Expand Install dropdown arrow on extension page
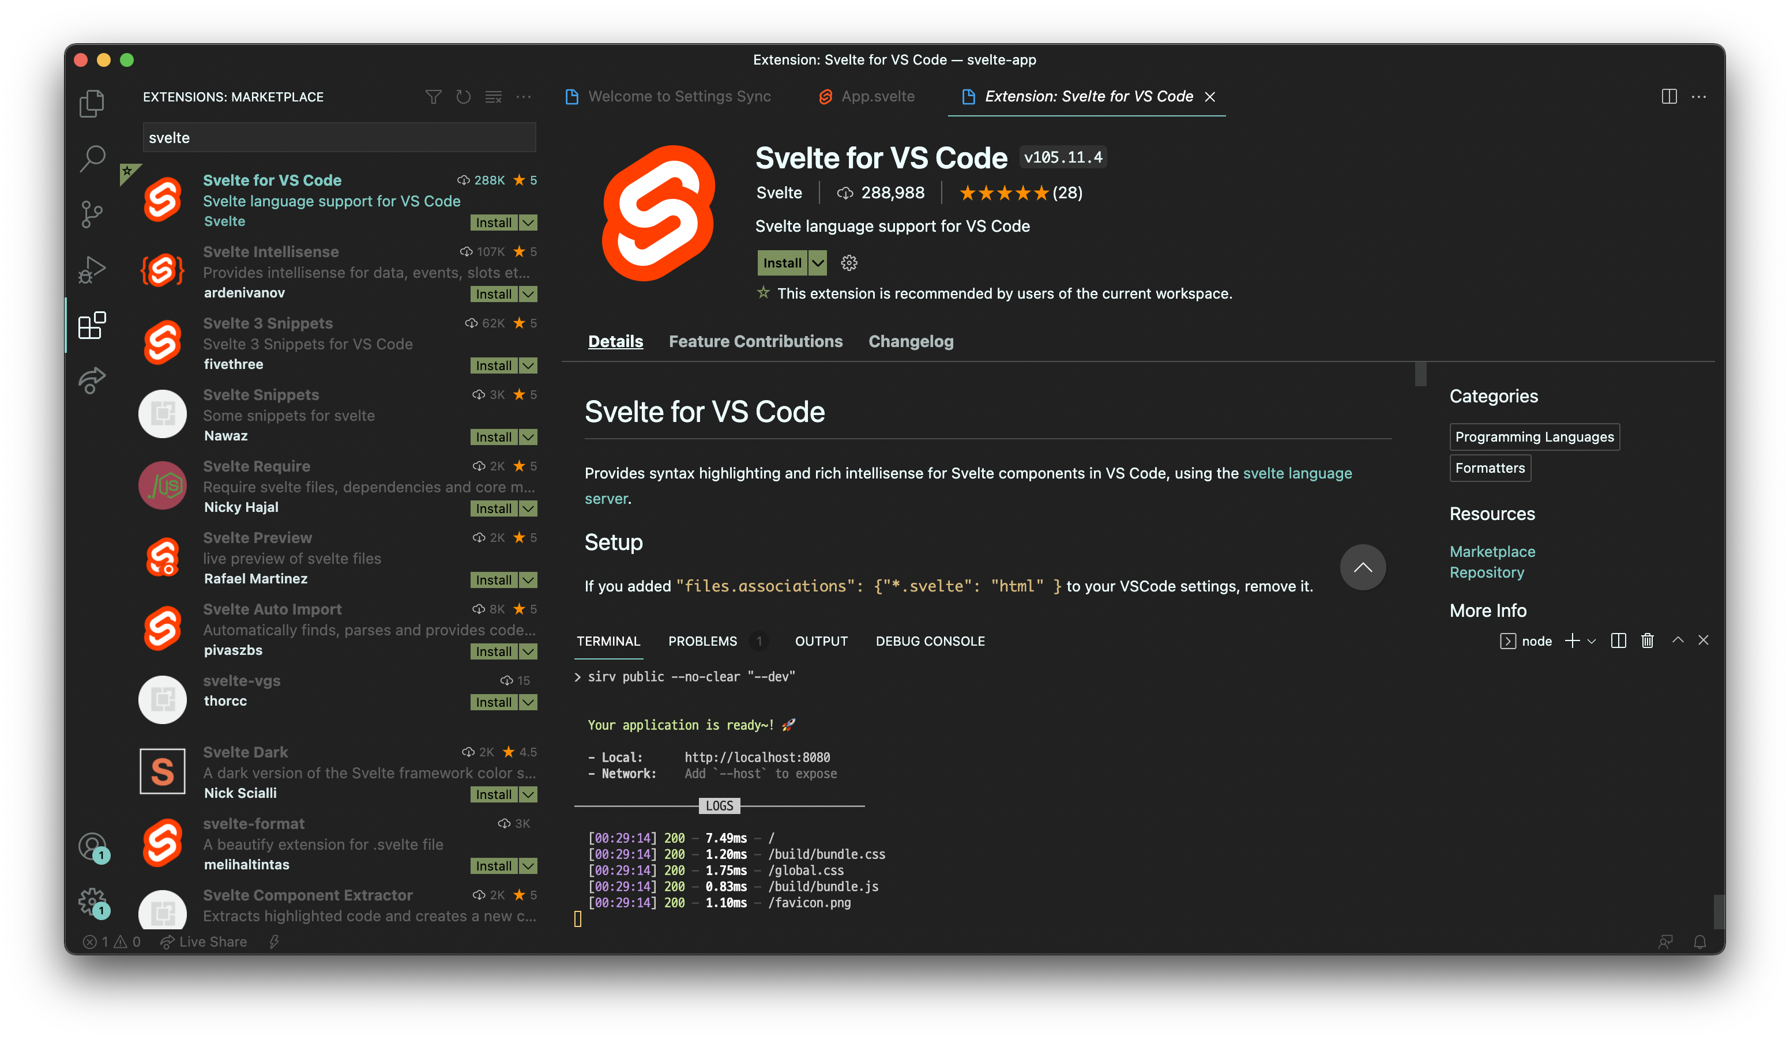Viewport: 1790px width, 1040px height. pos(818,263)
